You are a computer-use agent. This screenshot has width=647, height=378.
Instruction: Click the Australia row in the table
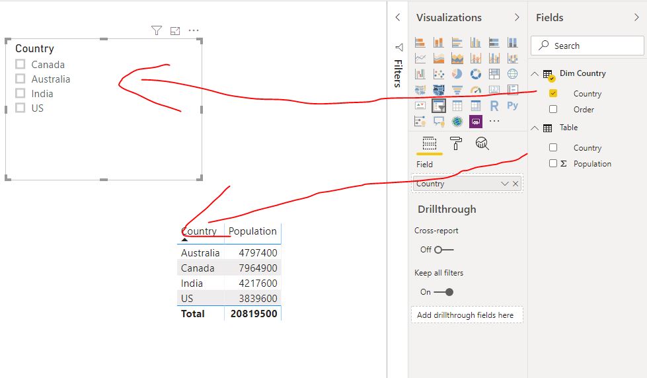click(x=229, y=252)
